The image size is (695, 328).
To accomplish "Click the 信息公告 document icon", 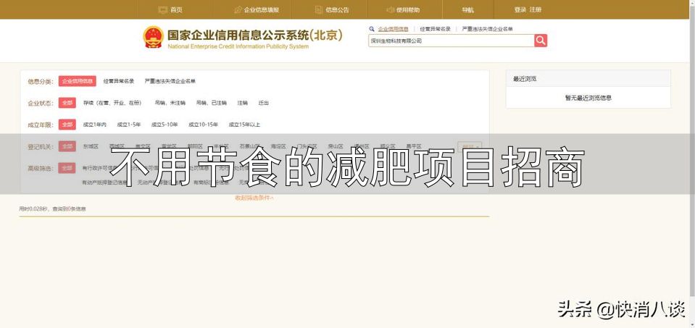I will tap(319, 9).
